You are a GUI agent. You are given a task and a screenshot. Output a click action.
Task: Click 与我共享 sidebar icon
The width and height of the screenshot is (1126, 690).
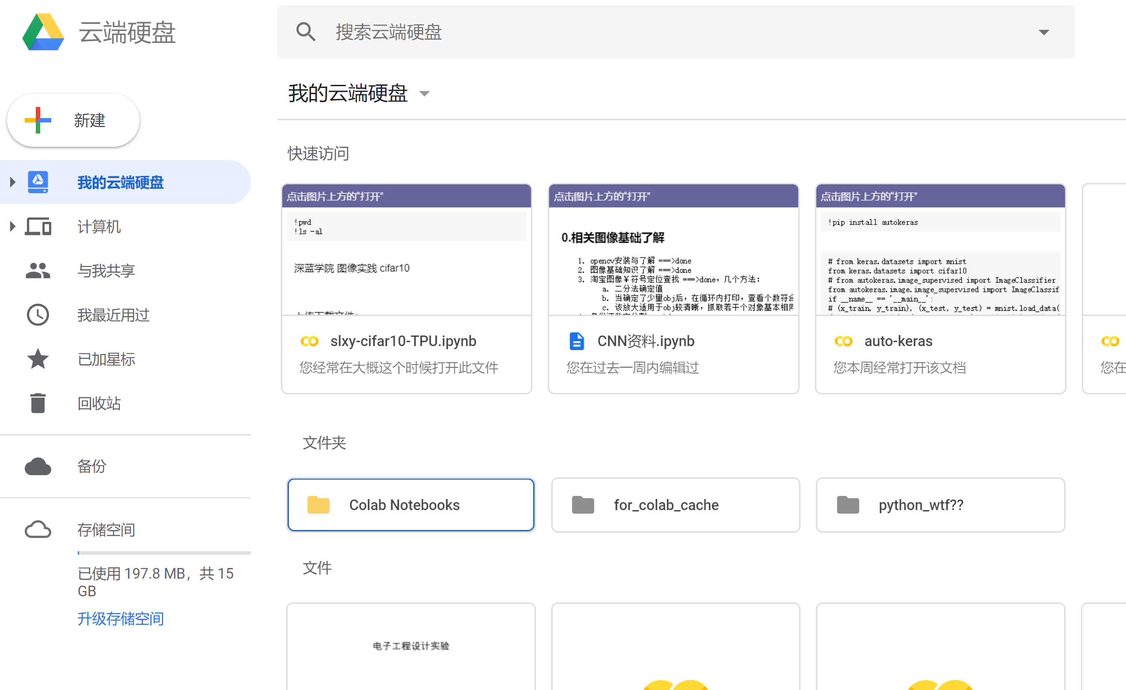tap(37, 270)
